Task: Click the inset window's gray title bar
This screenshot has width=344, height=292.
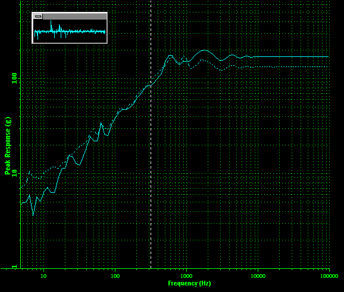Action: point(75,16)
